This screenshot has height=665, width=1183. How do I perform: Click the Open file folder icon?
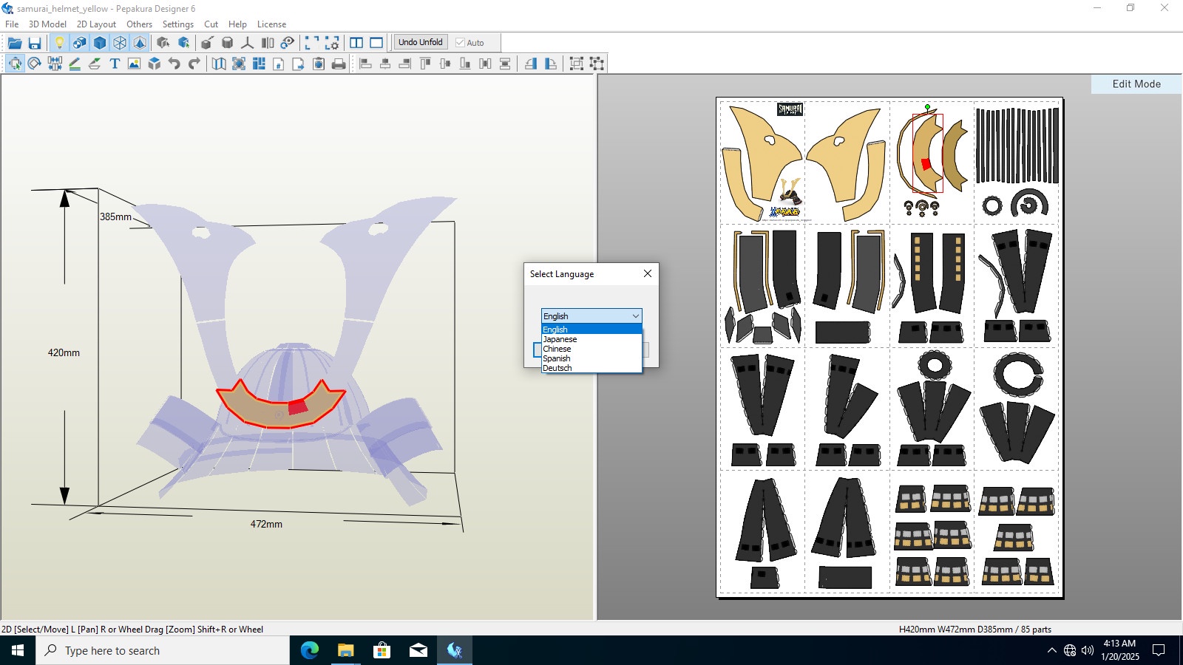(x=14, y=43)
